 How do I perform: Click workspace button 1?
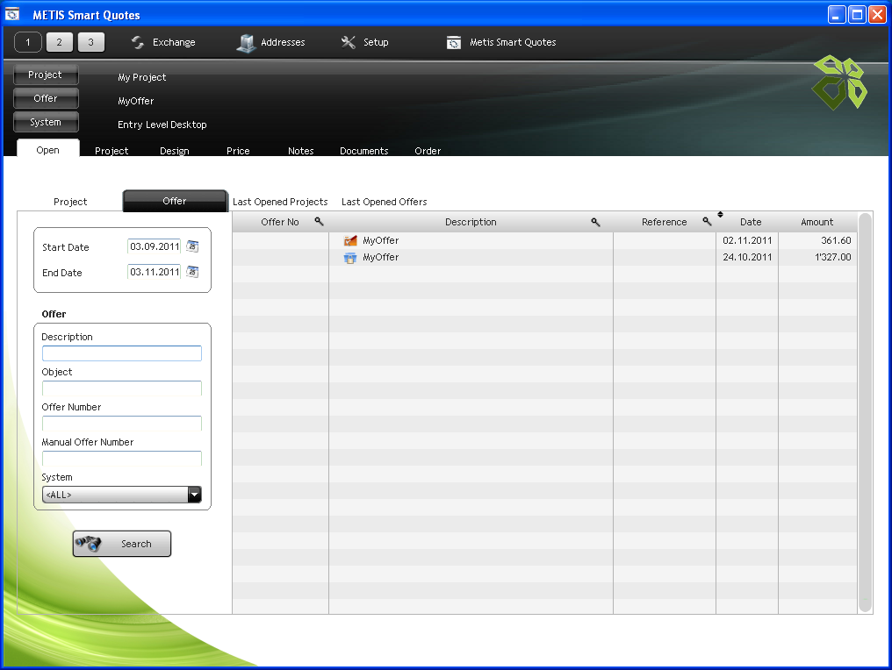click(x=28, y=42)
